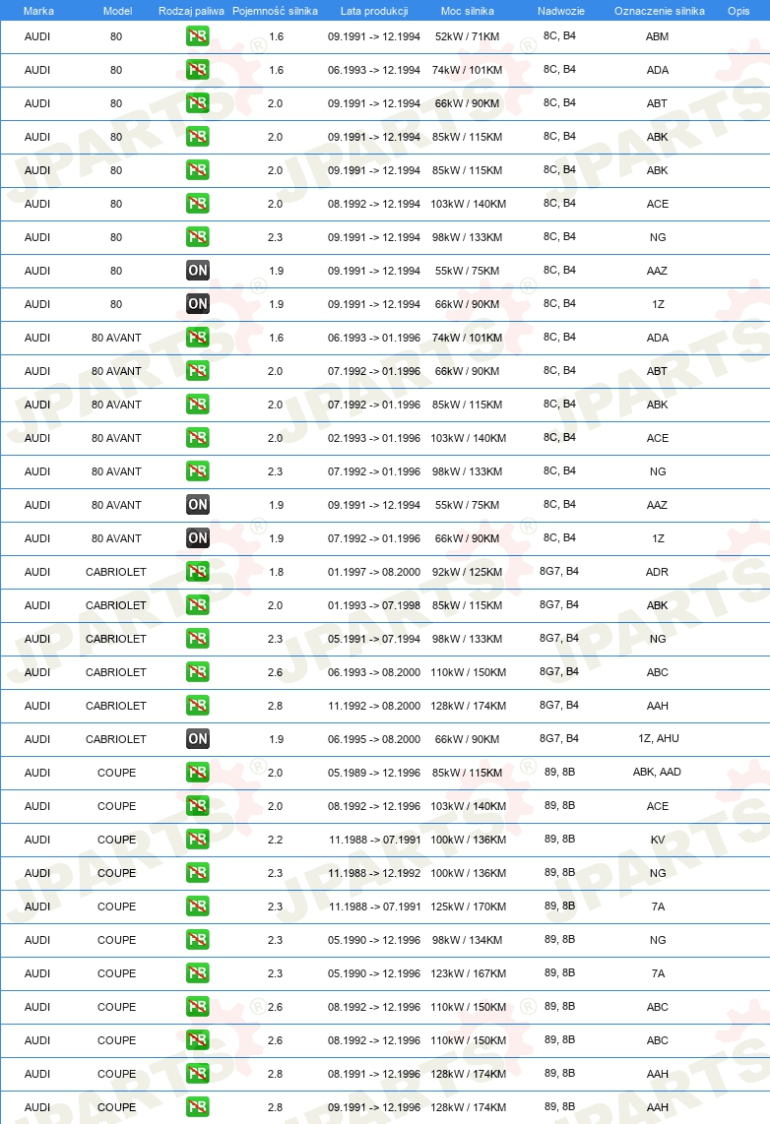
Task: Click the 11.1988 -> 12.1992 production dates
Action: (374, 873)
